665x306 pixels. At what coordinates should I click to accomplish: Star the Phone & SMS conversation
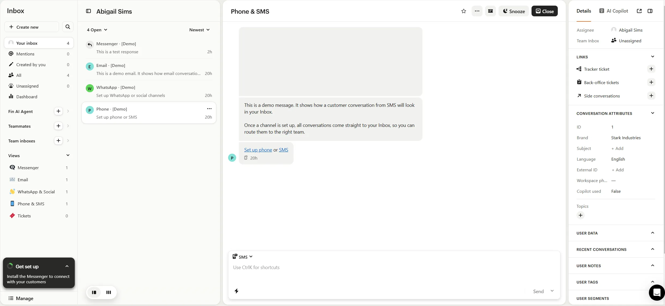point(463,11)
